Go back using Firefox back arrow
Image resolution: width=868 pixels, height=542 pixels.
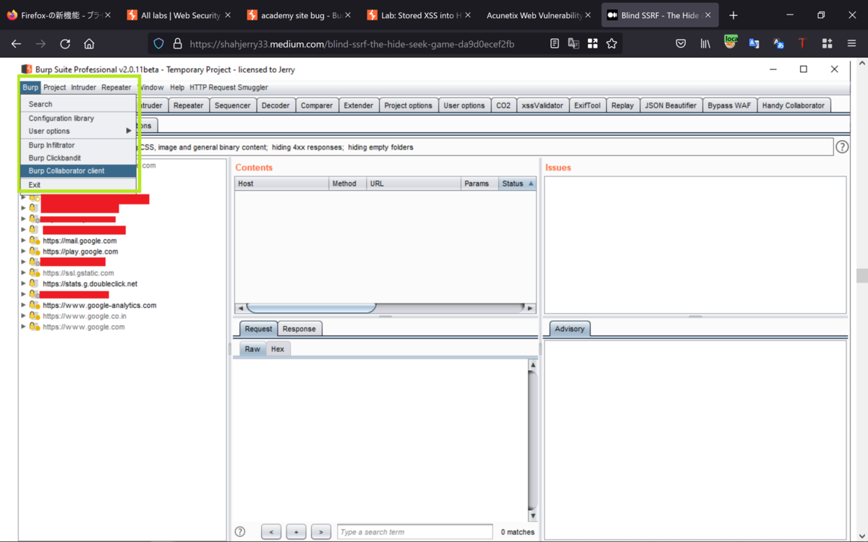(x=16, y=44)
